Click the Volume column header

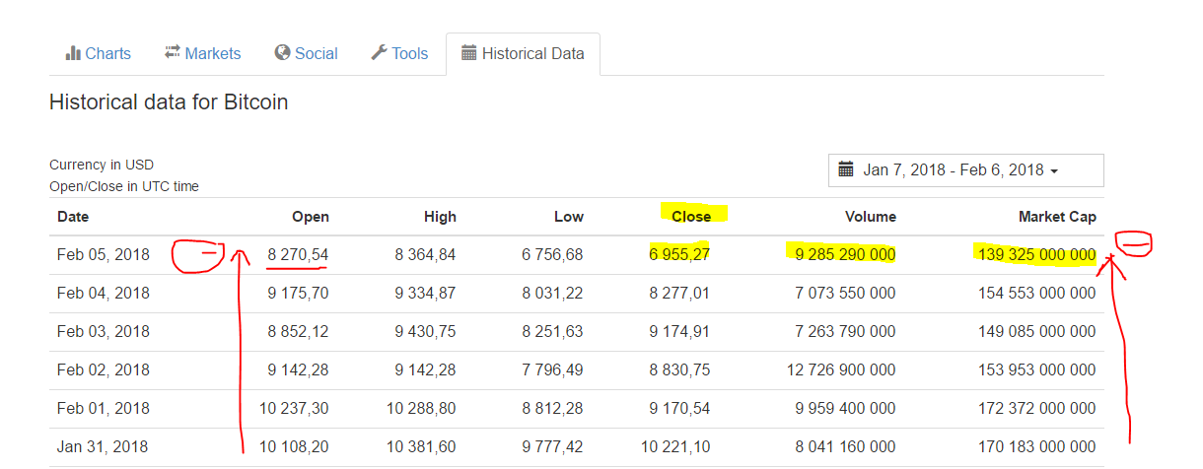coord(871,217)
